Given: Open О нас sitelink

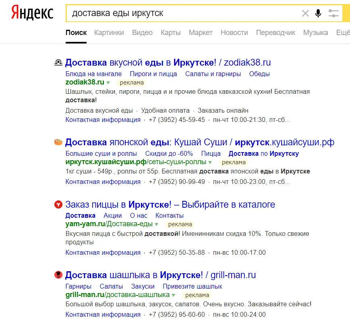Looking at the screenshot, I should coord(139,215).
